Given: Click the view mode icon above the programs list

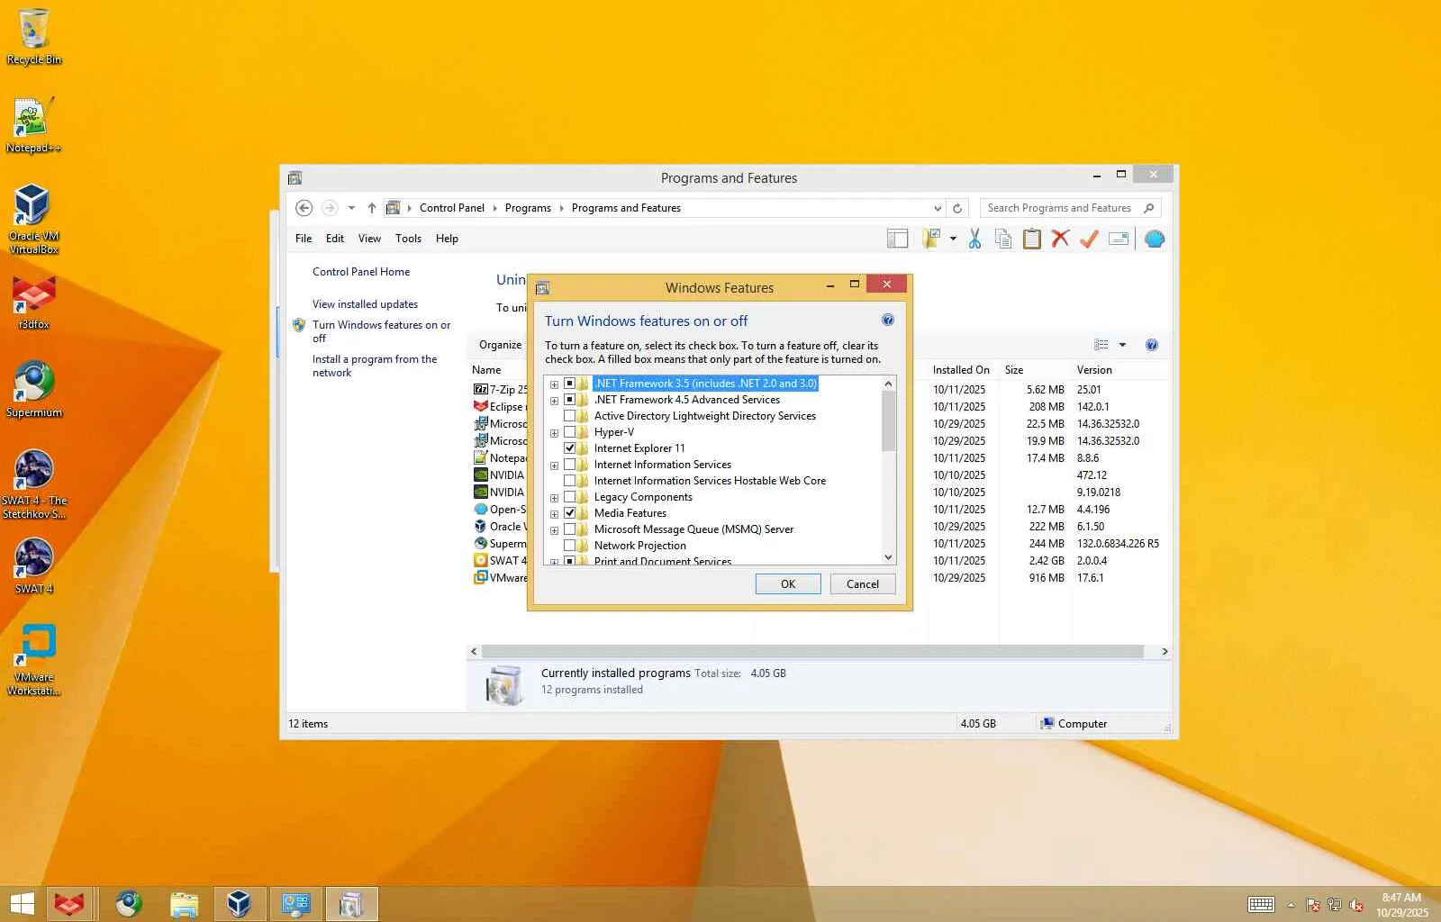Looking at the screenshot, I should [1101, 345].
